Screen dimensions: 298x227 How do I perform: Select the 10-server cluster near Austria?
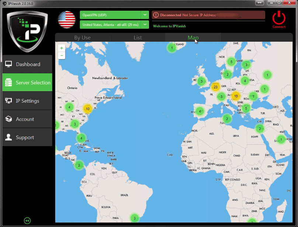236,96
